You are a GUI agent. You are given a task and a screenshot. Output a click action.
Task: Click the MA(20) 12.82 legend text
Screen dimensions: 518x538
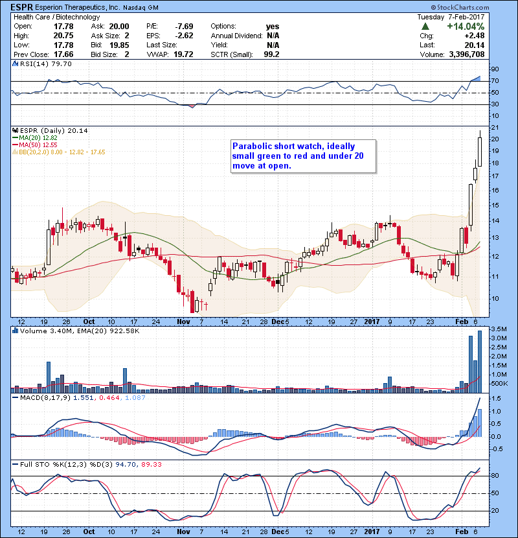coord(38,138)
